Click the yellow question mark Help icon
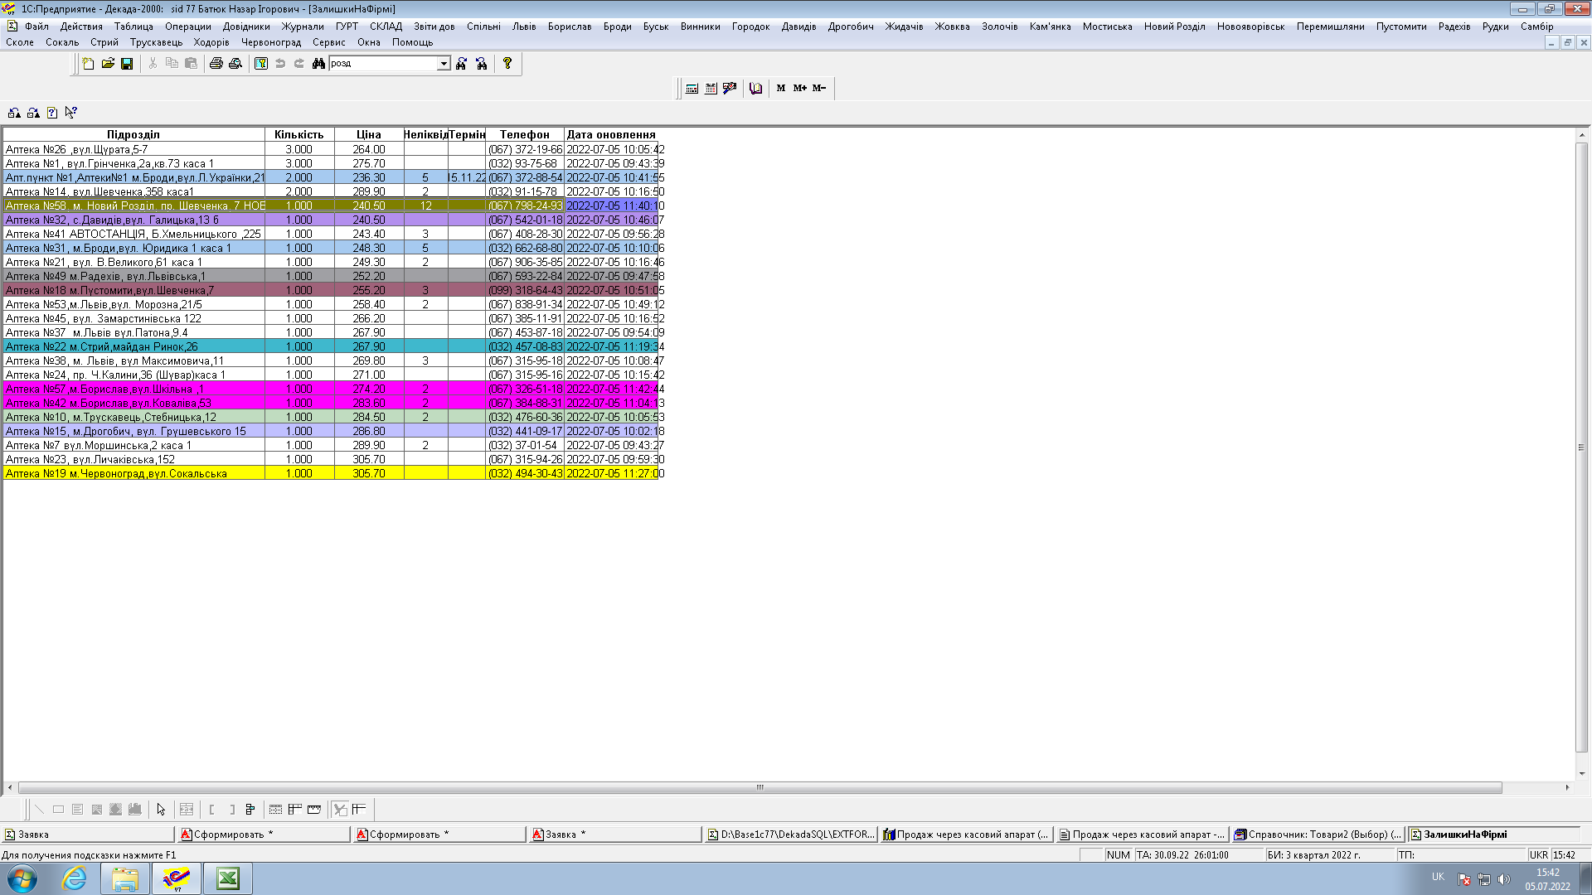 pyautogui.click(x=507, y=63)
